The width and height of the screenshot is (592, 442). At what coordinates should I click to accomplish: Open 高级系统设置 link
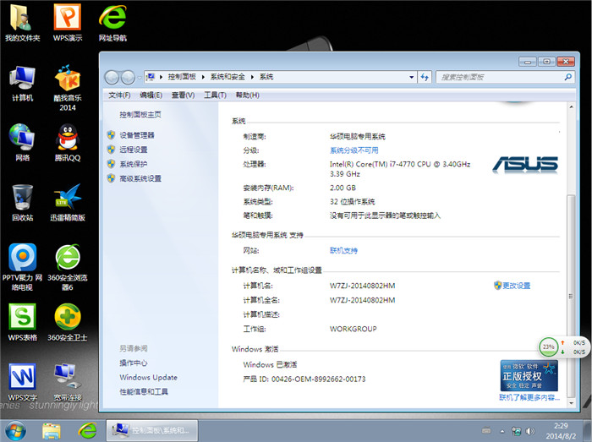click(x=140, y=178)
